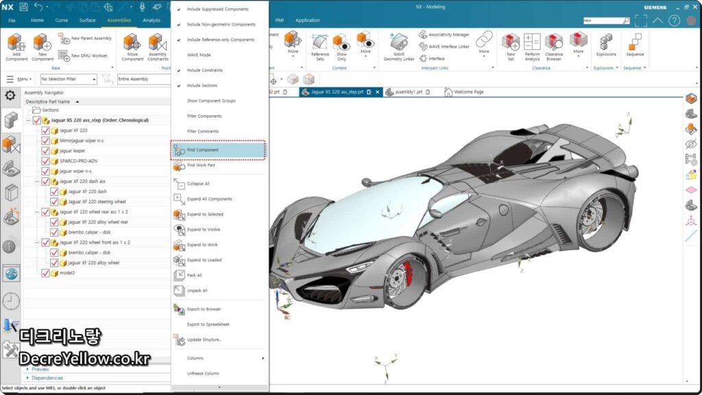Select Find Component menu entry
702x395 pixels.
(218, 150)
